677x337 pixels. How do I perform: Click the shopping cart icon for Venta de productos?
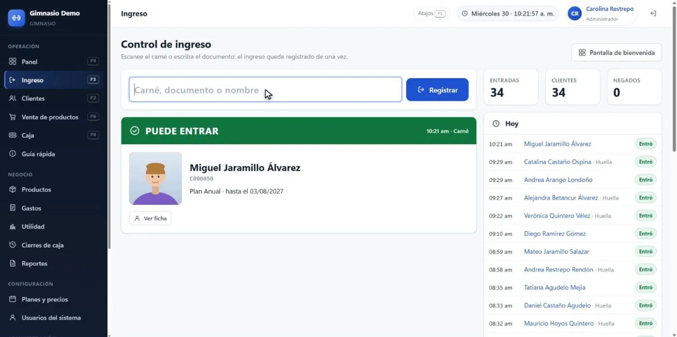tap(13, 117)
